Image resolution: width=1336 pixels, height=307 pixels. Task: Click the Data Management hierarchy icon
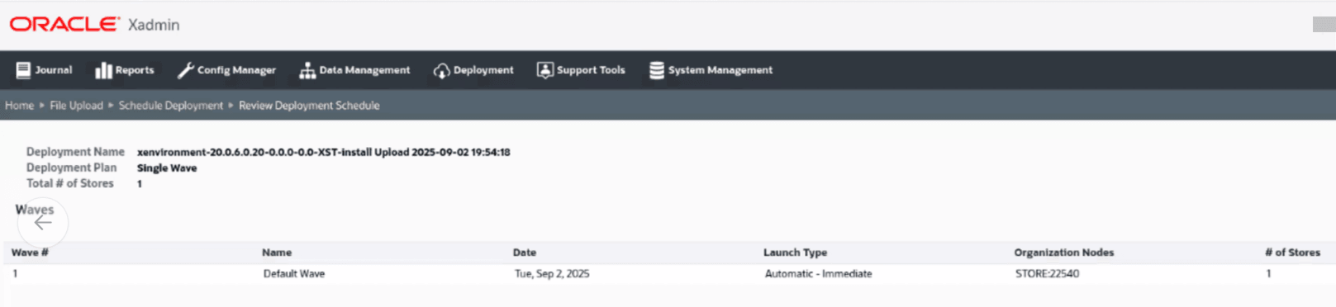click(307, 70)
